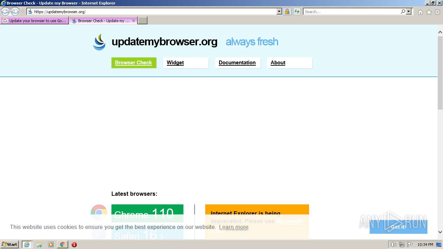443x249 pixels.
Task: Open the Widget nav item
Action: pos(186,63)
